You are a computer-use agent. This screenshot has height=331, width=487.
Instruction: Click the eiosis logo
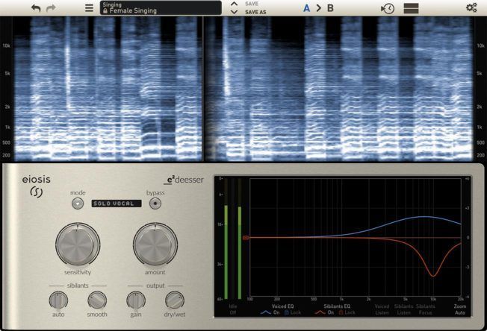(37, 186)
